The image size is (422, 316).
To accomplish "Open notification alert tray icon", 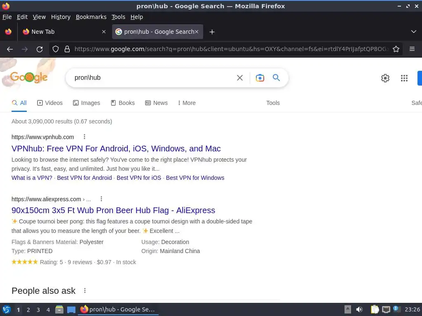I will click(396, 309).
